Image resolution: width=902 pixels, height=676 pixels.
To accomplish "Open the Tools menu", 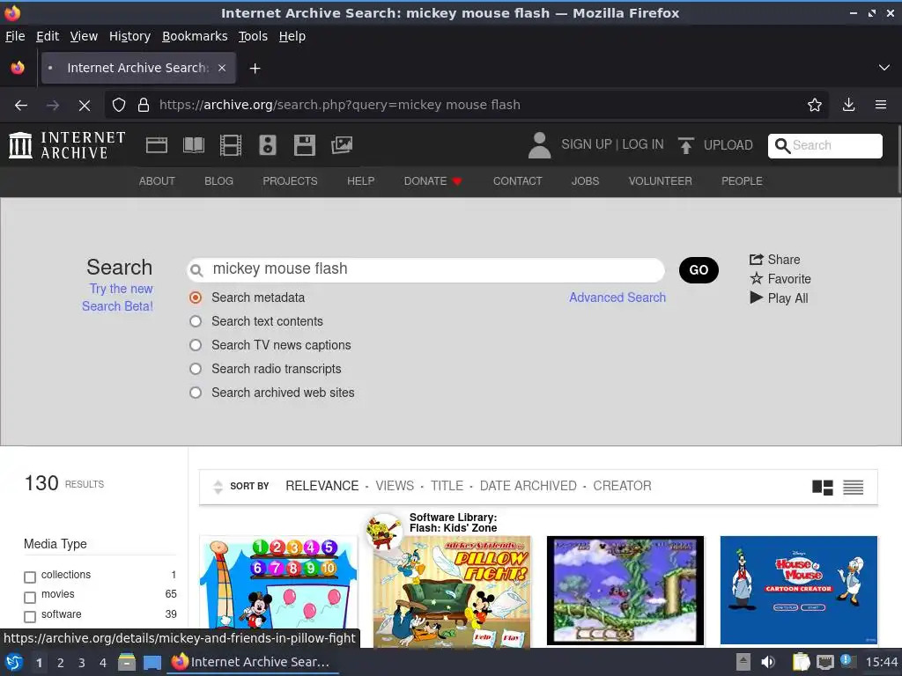I will click(253, 36).
